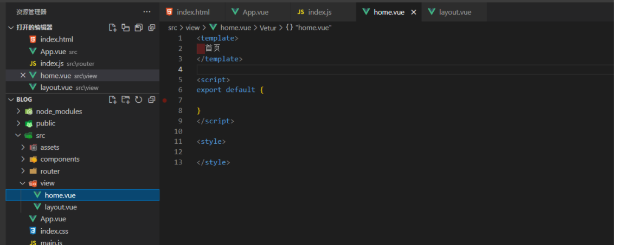
Task: Click the src folder icon
Action: (28, 135)
